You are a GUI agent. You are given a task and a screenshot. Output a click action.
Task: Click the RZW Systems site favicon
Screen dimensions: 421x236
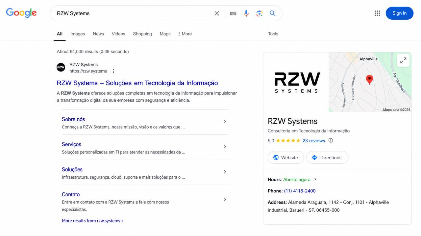[x=61, y=68]
